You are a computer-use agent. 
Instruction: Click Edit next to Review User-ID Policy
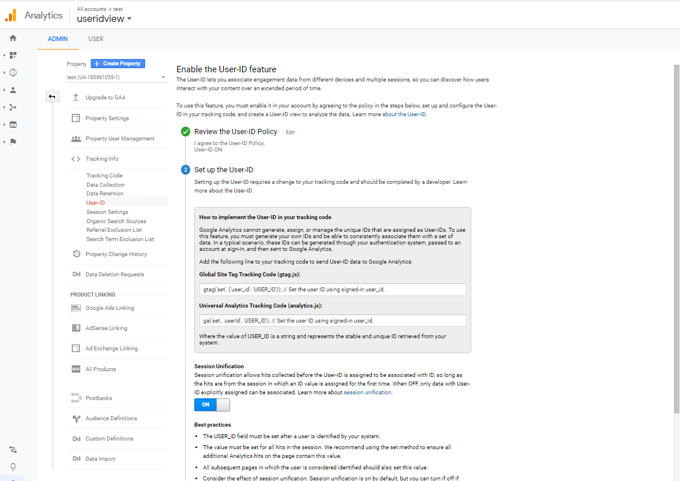tap(290, 132)
